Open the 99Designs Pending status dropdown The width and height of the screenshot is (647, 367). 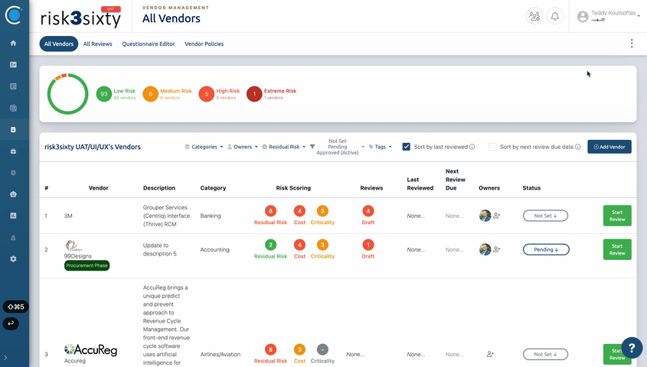point(546,249)
